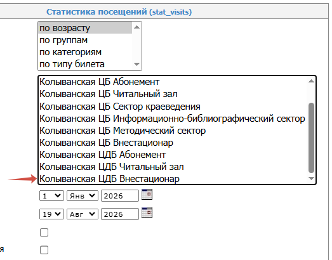Viewport: 332px width, 260px height.
Task: Click the up arrow of the library list scrollbar
Action: (x=311, y=81)
